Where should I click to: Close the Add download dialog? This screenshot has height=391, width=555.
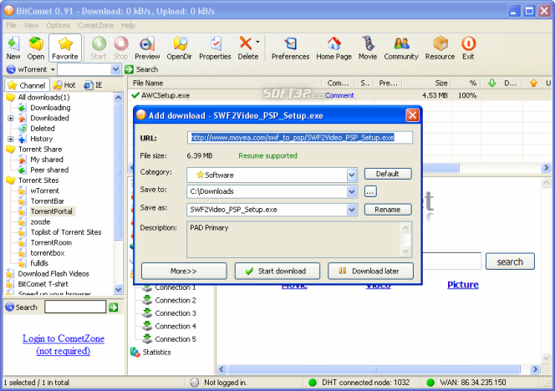(412, 115)
